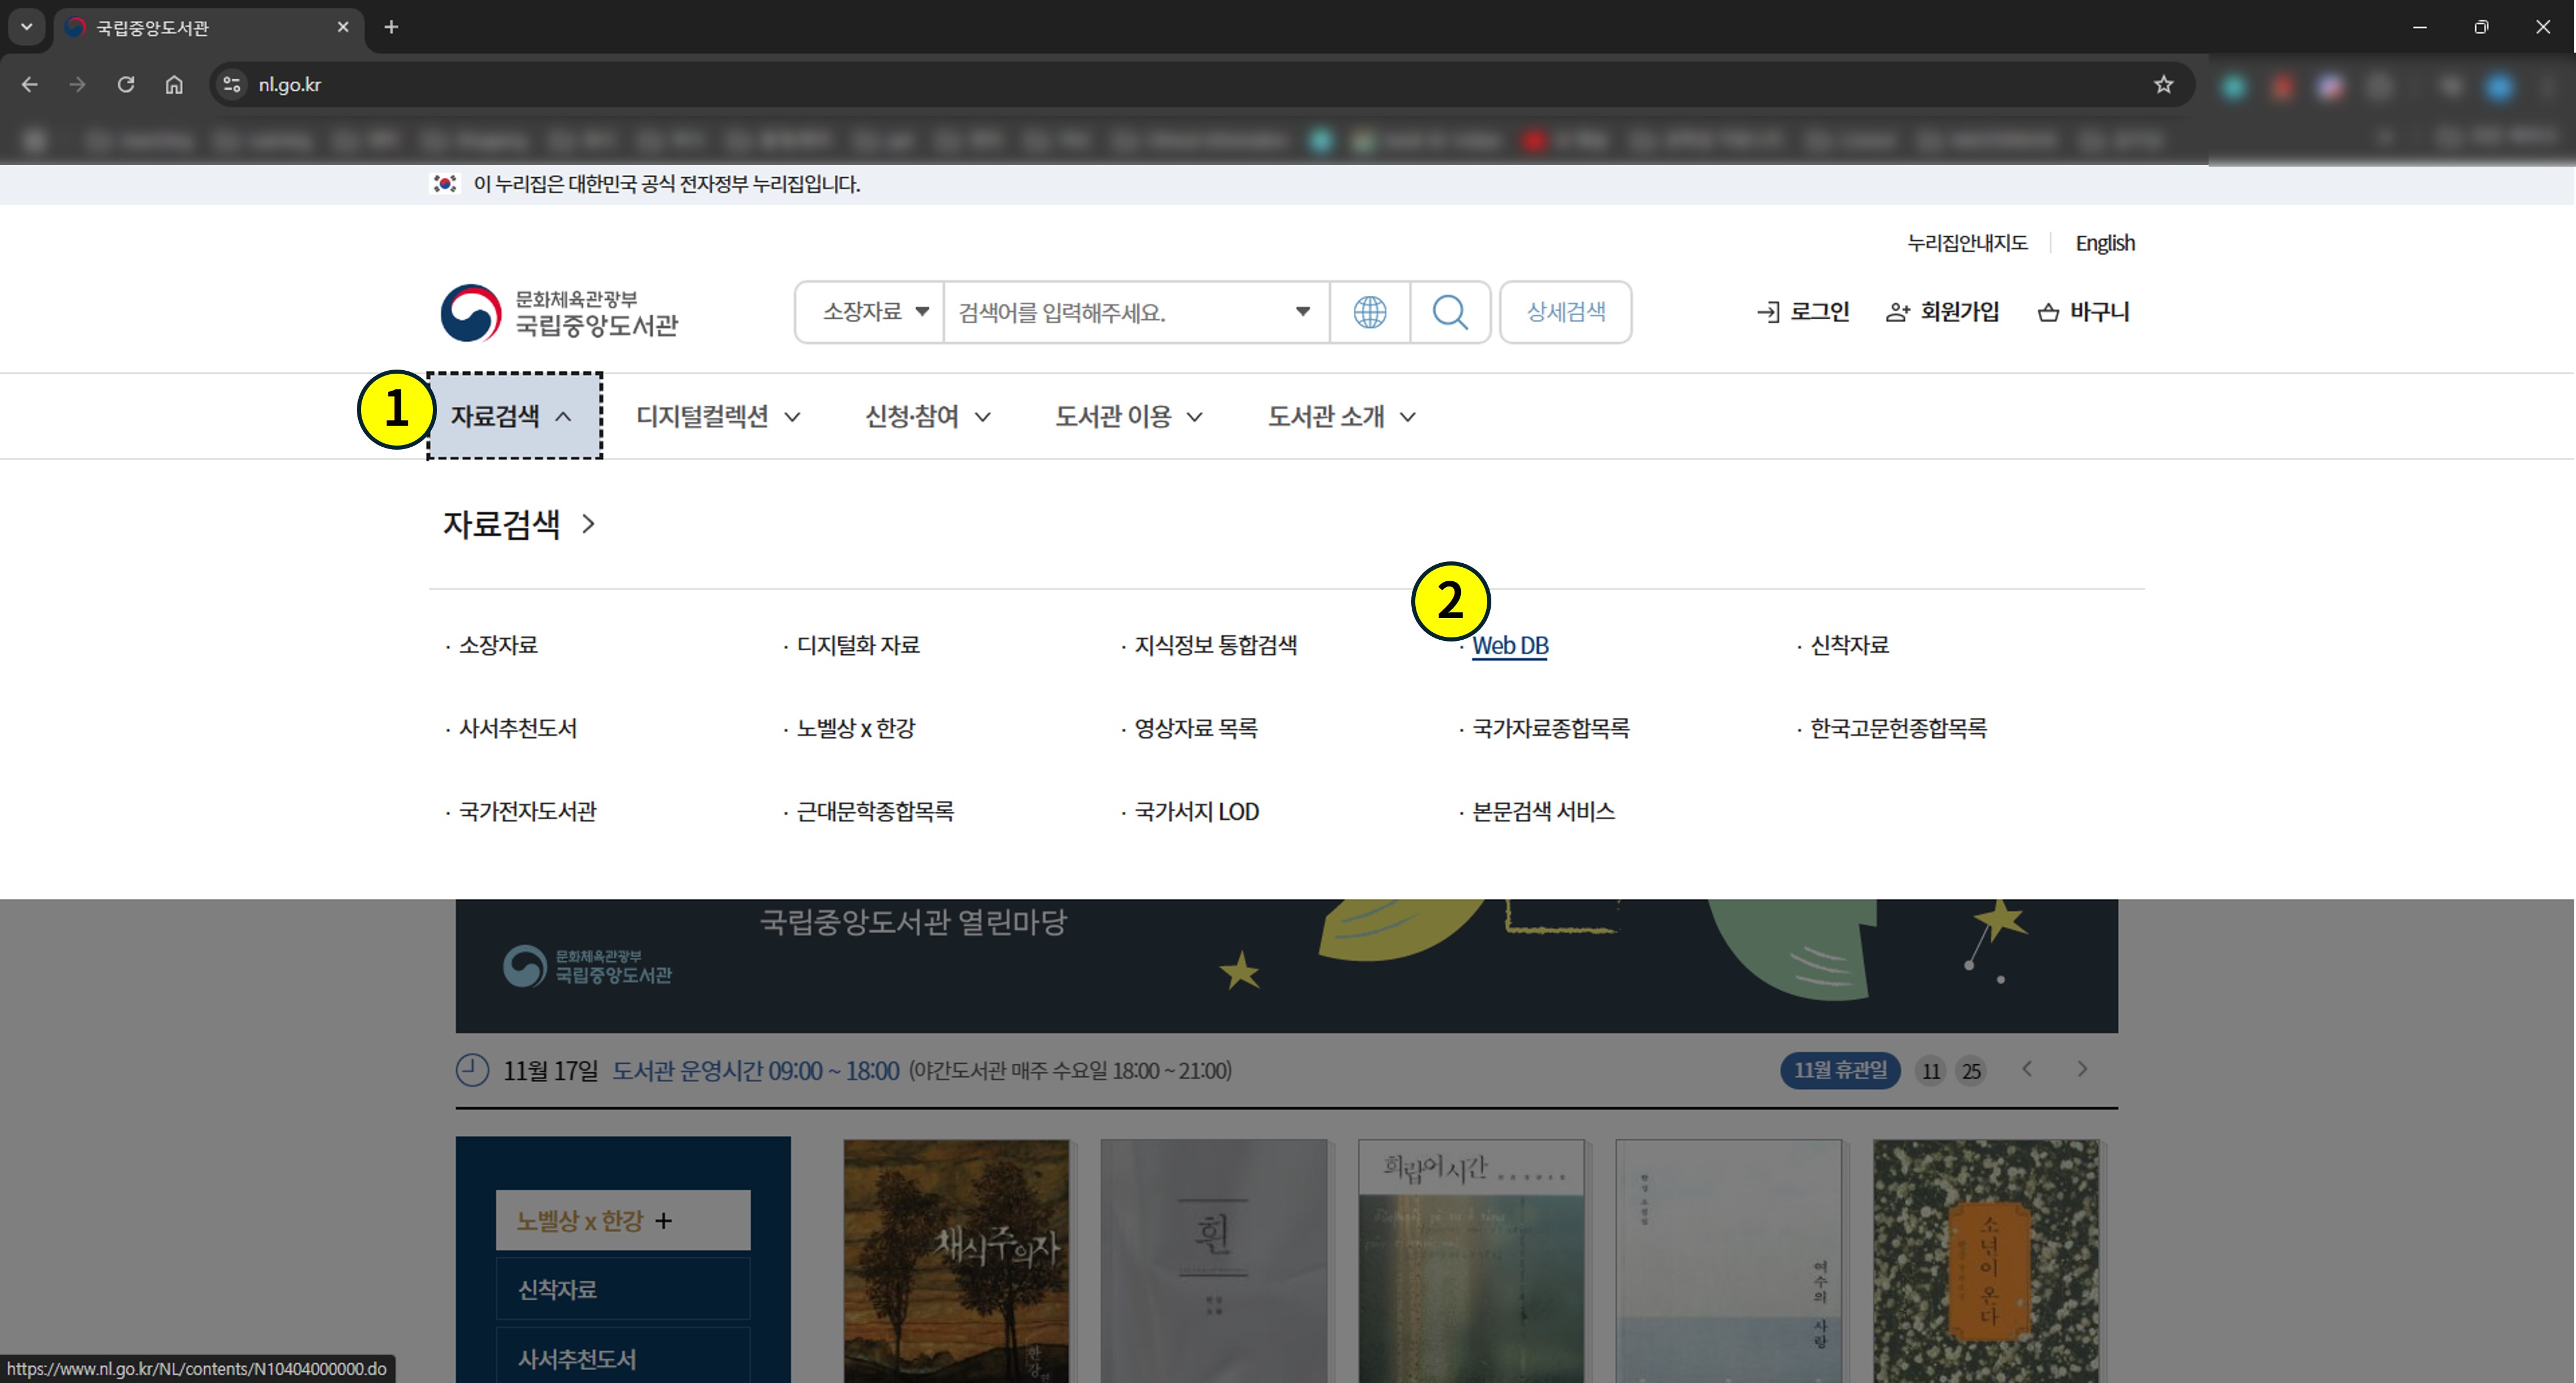Expand 노벨상 x 한강 with the plus
This screenshot has height=1383, width=2576.
click(x=663, y=1219)
